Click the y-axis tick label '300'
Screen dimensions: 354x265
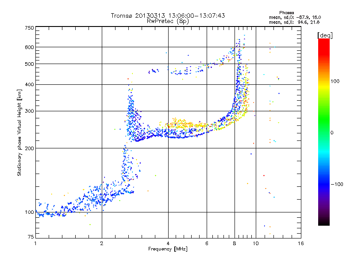[29, 111]
